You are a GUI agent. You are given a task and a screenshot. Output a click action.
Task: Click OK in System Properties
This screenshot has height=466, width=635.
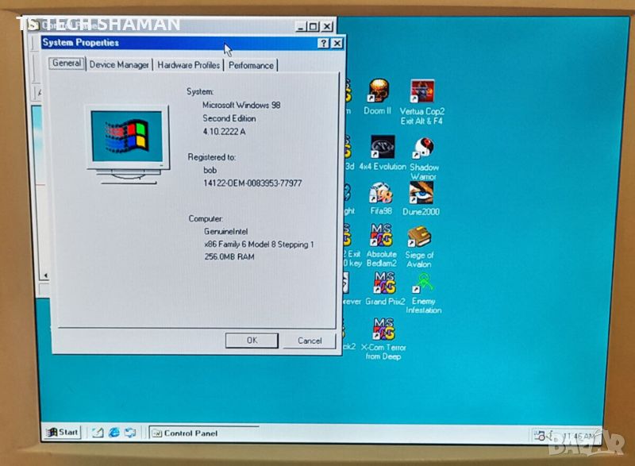click(252, 340)
